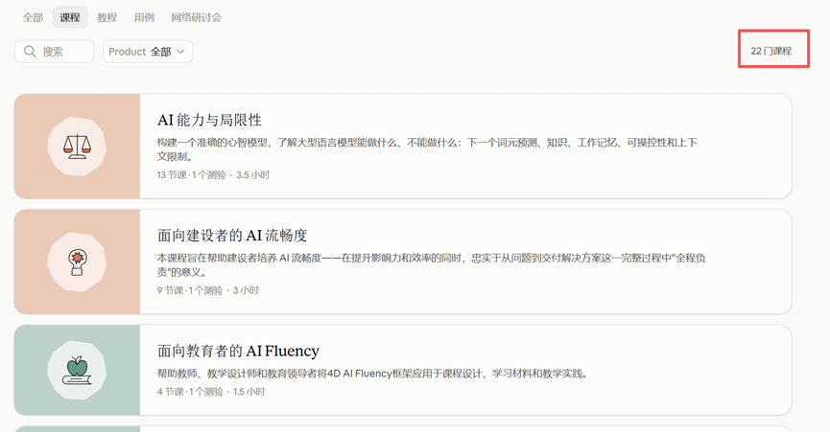Click the balance scale icon for AI 能力与局限性
This screenshot has width=830, height=432.
77,147
